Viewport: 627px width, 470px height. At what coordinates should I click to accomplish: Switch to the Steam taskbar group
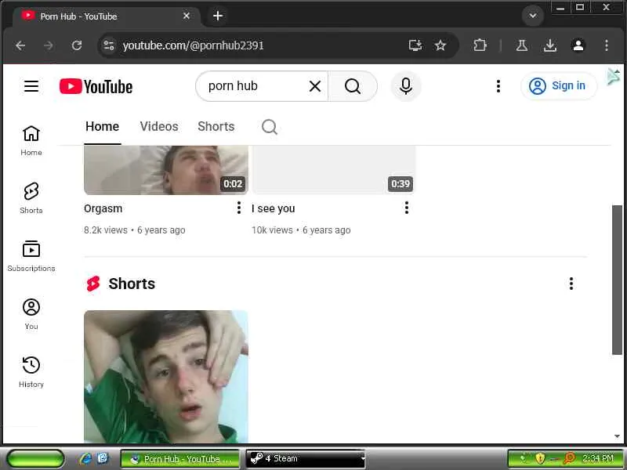[306, 458]
